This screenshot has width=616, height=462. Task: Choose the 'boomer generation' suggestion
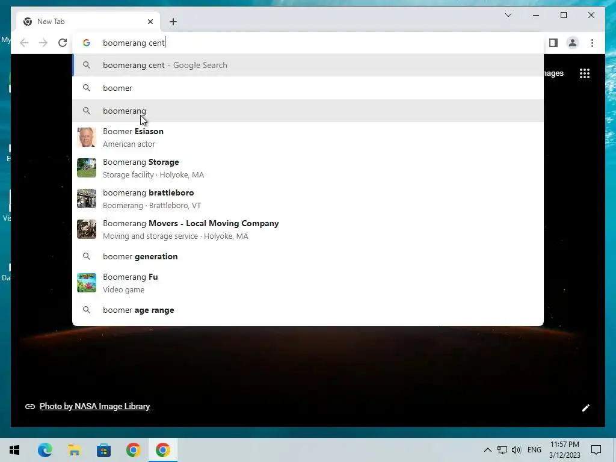point(308,256)
